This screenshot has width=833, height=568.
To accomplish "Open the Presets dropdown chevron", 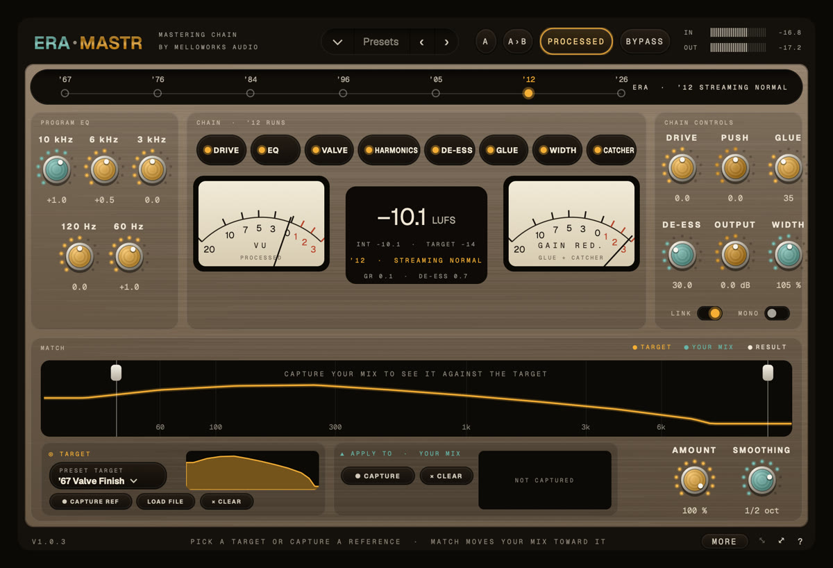I will 337,42.
